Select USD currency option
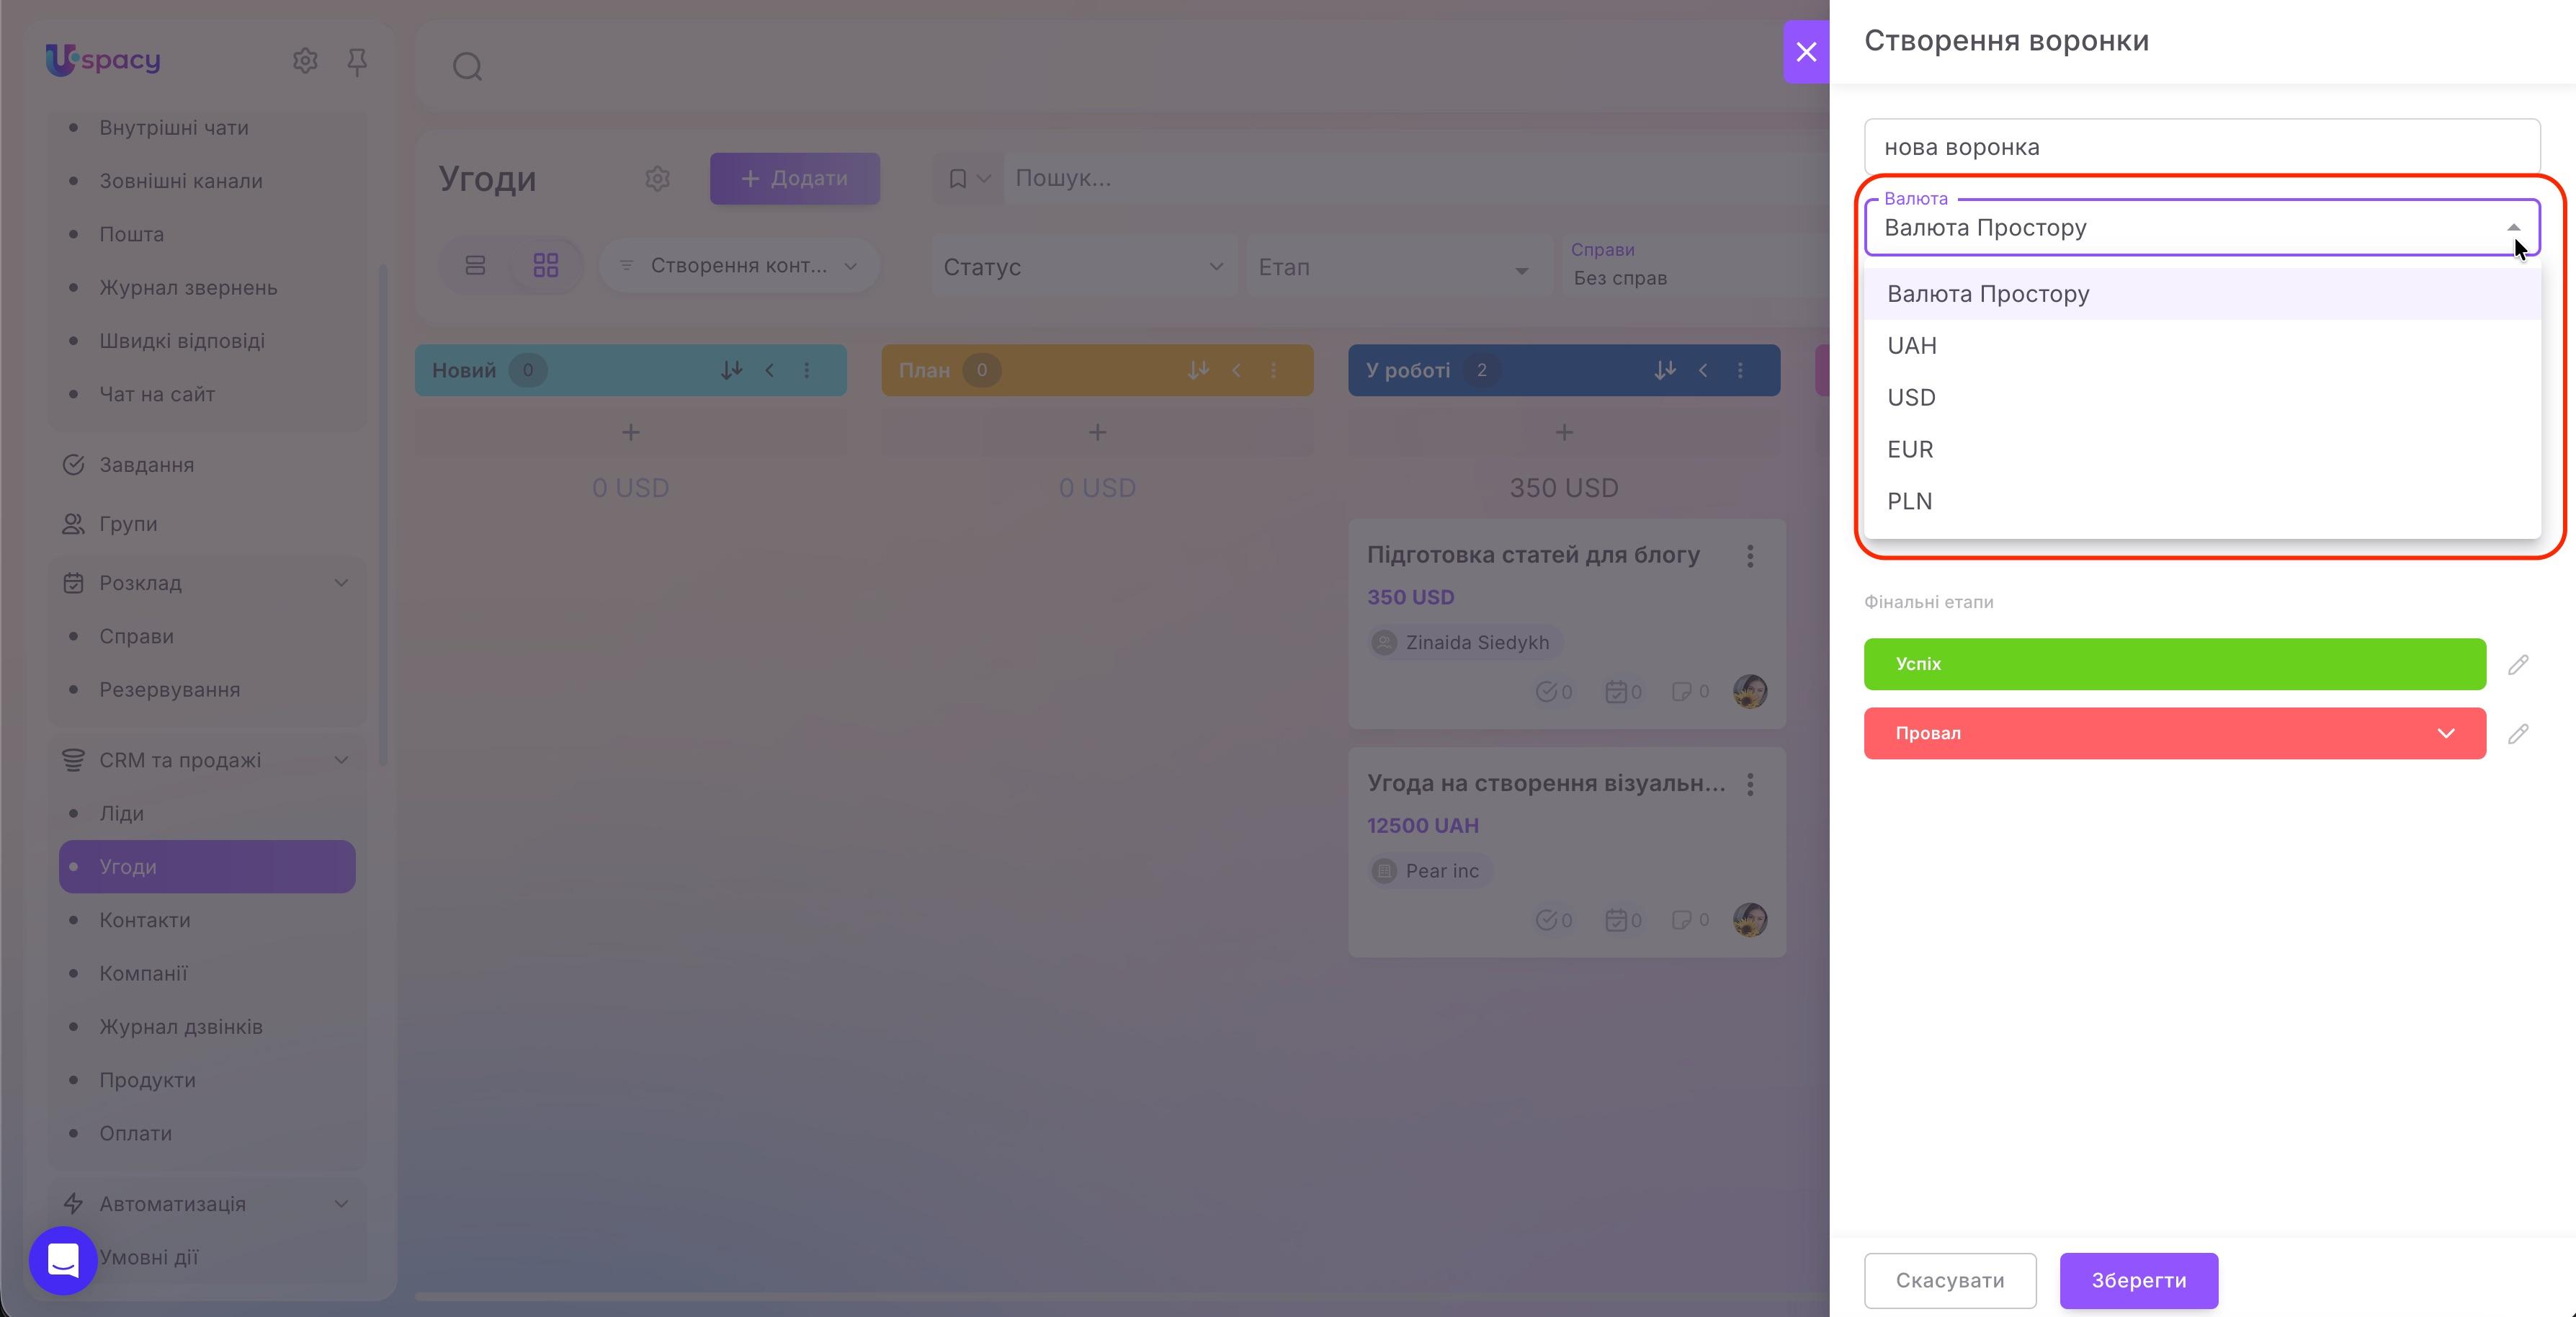The width and height of the screenshot is (2576, 1317). pyautogui.click(x=2202, y=398)
